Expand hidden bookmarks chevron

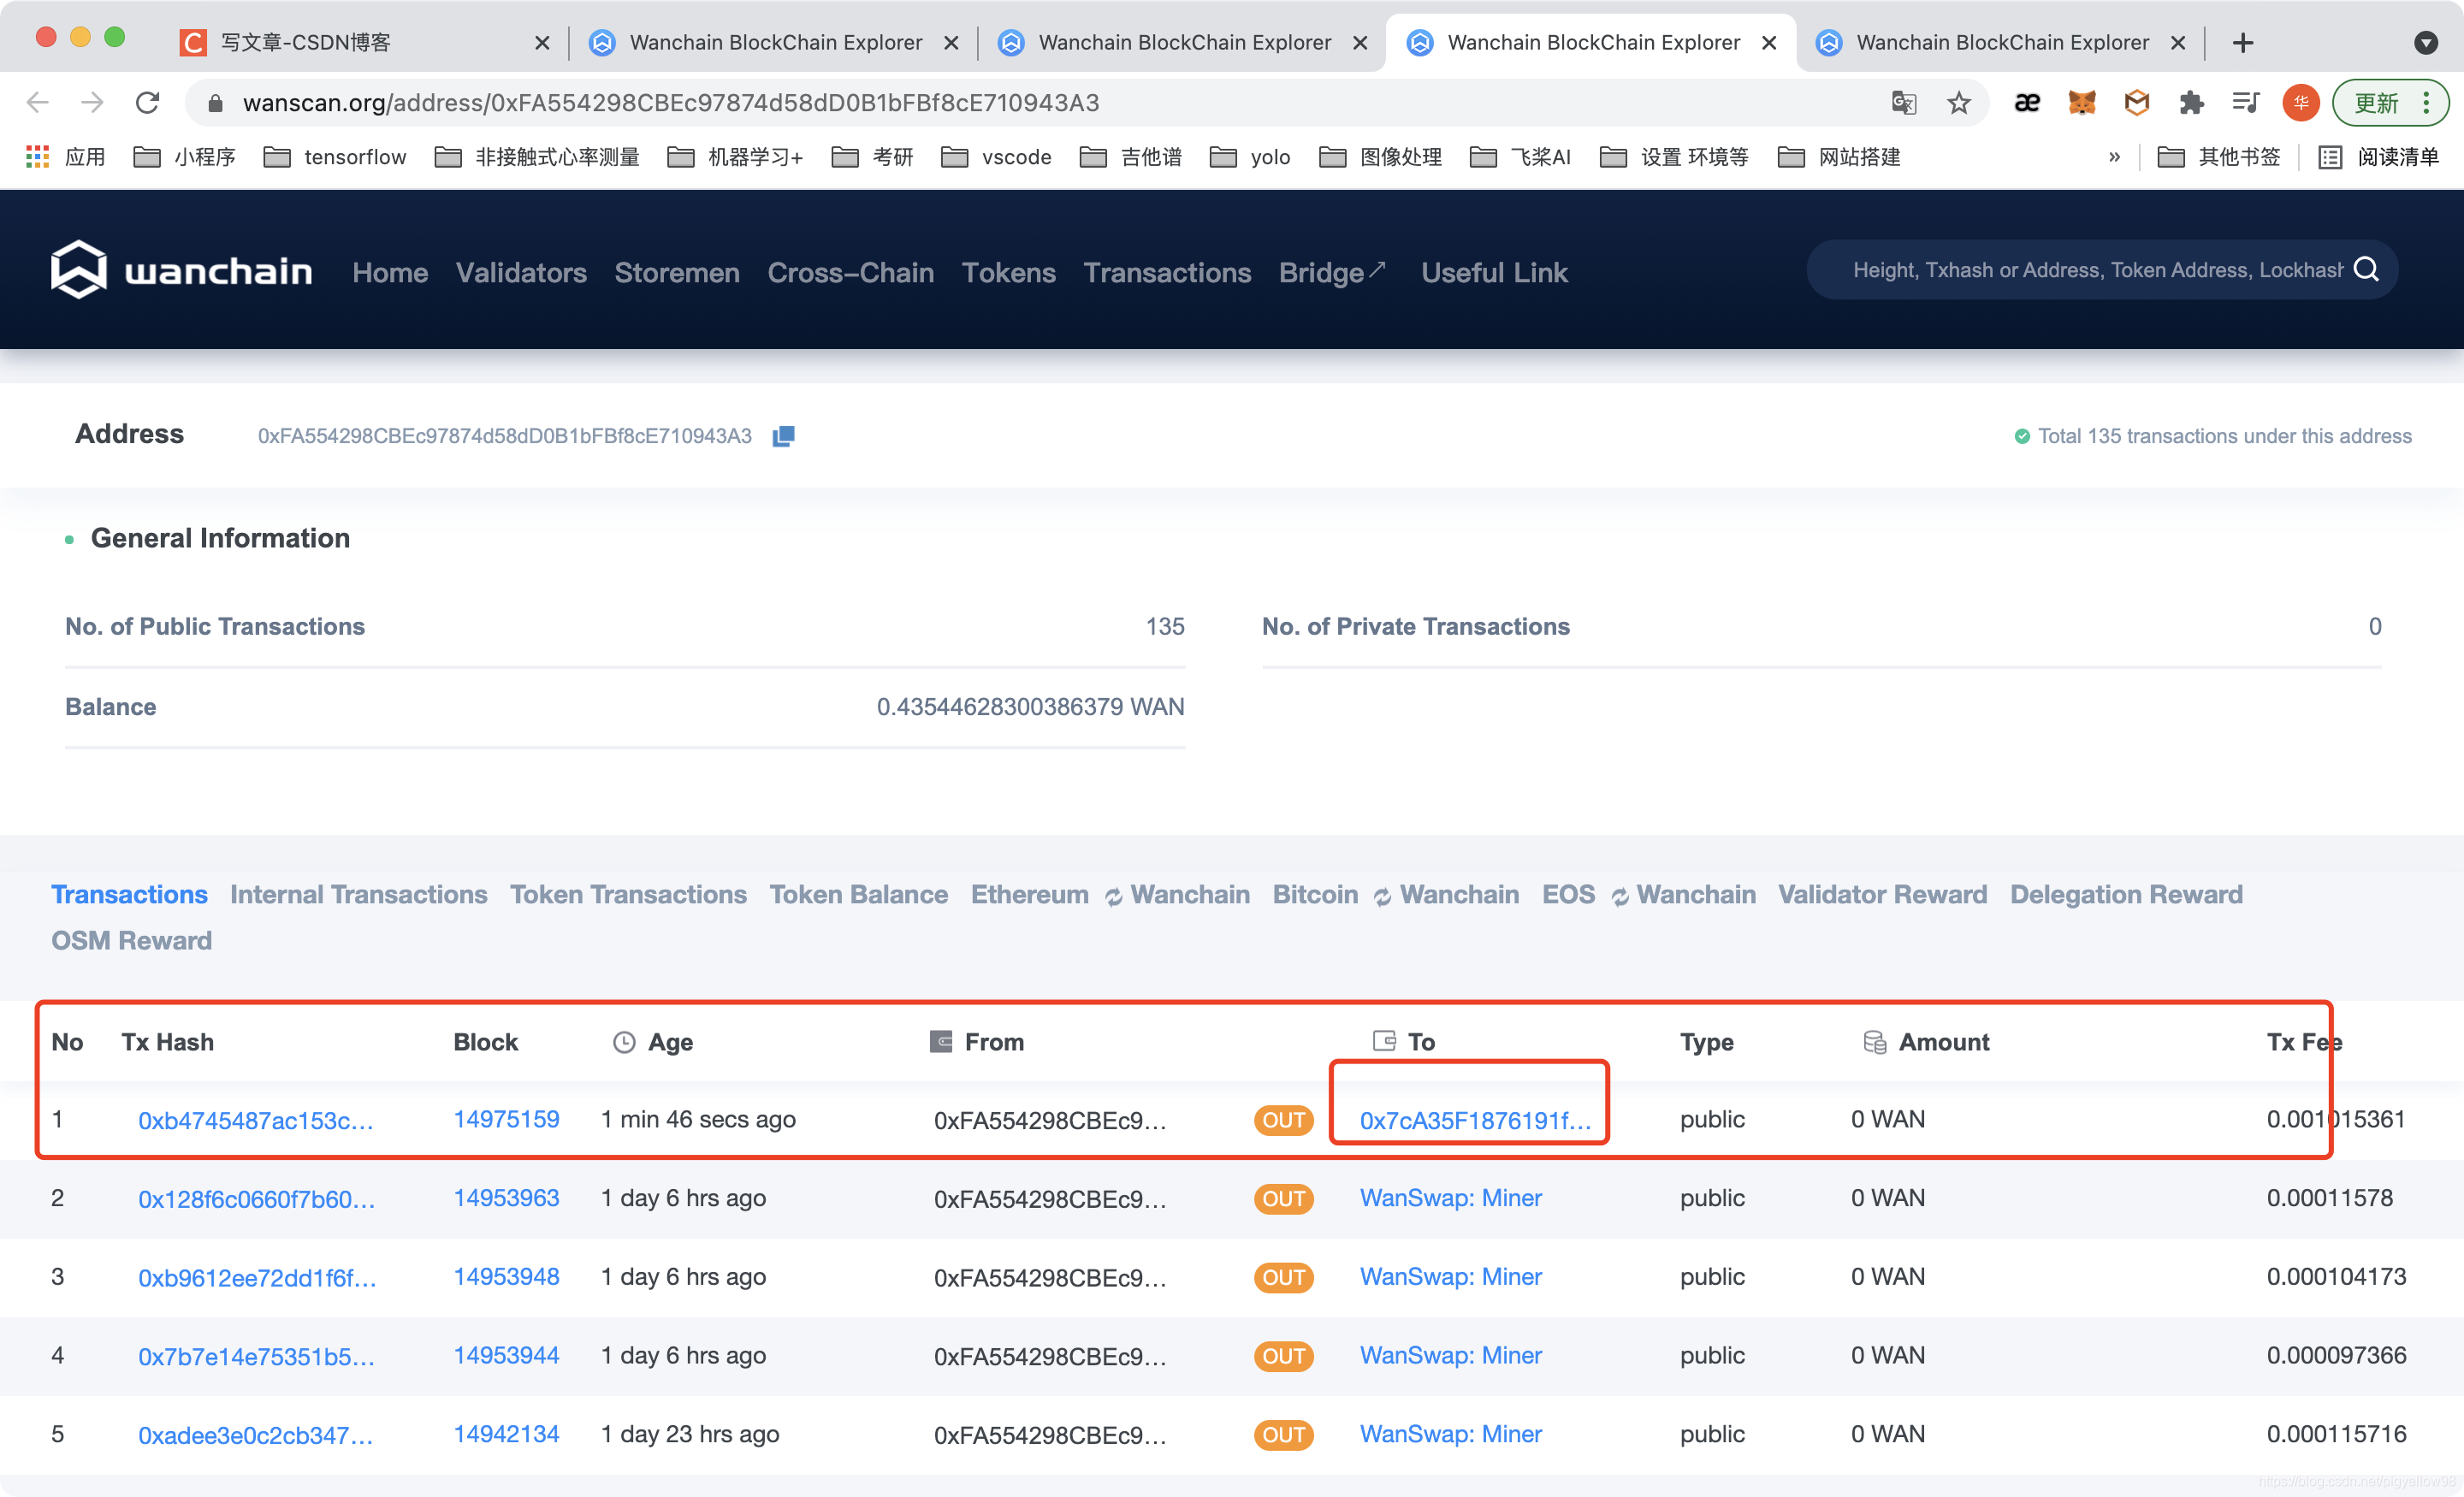click(2114, 157)
